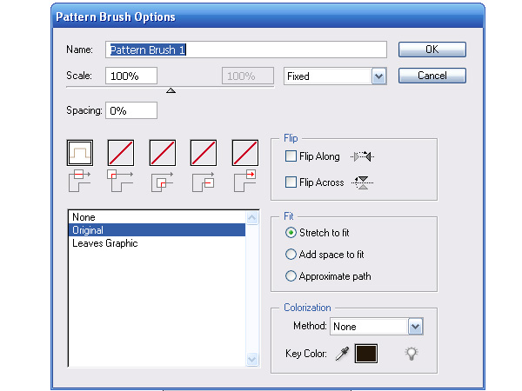Select Leaves Graphic in the list
This screenshot has height=391, width=522.
pos(157,243)
